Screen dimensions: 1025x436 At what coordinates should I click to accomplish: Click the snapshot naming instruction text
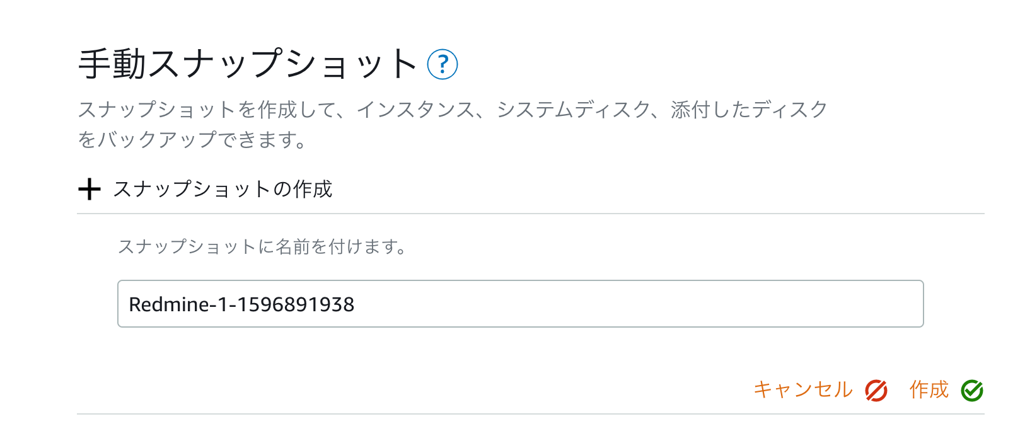point(262,247)
